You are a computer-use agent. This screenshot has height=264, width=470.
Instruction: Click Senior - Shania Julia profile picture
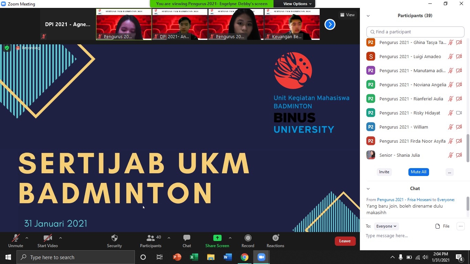[x=371, y=155]
